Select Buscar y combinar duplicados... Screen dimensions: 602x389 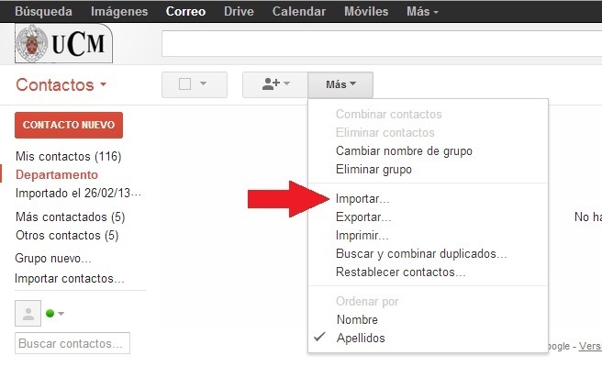[x=421, y=254]
